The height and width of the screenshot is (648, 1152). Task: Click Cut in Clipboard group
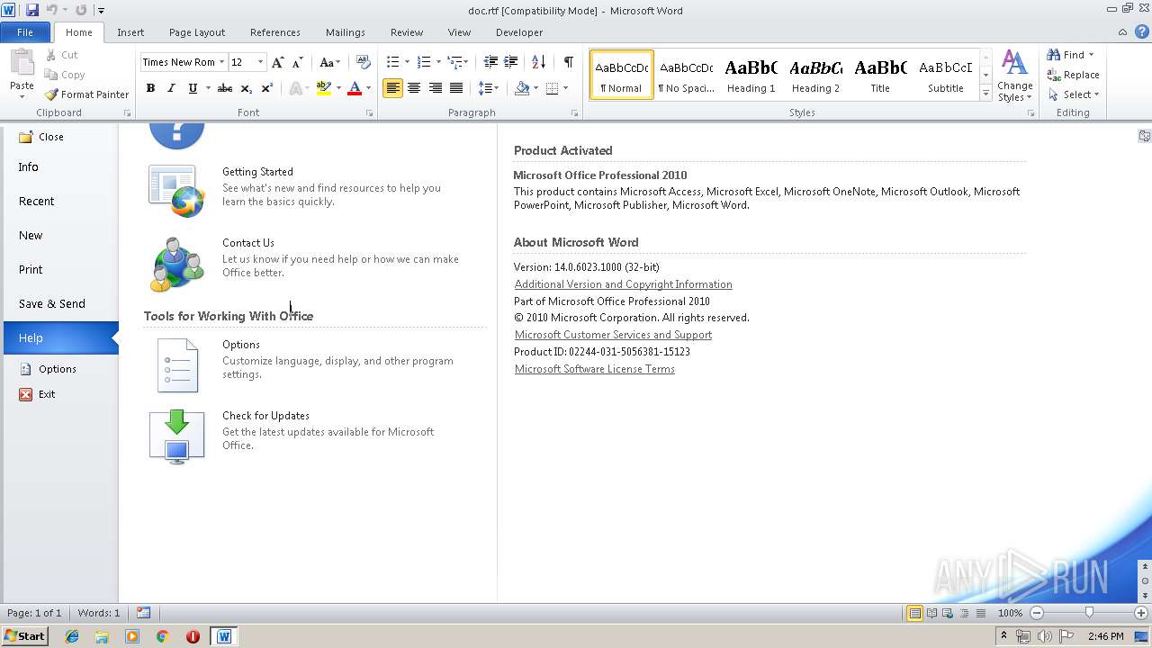pyautogui.click(x=61, y=55)
